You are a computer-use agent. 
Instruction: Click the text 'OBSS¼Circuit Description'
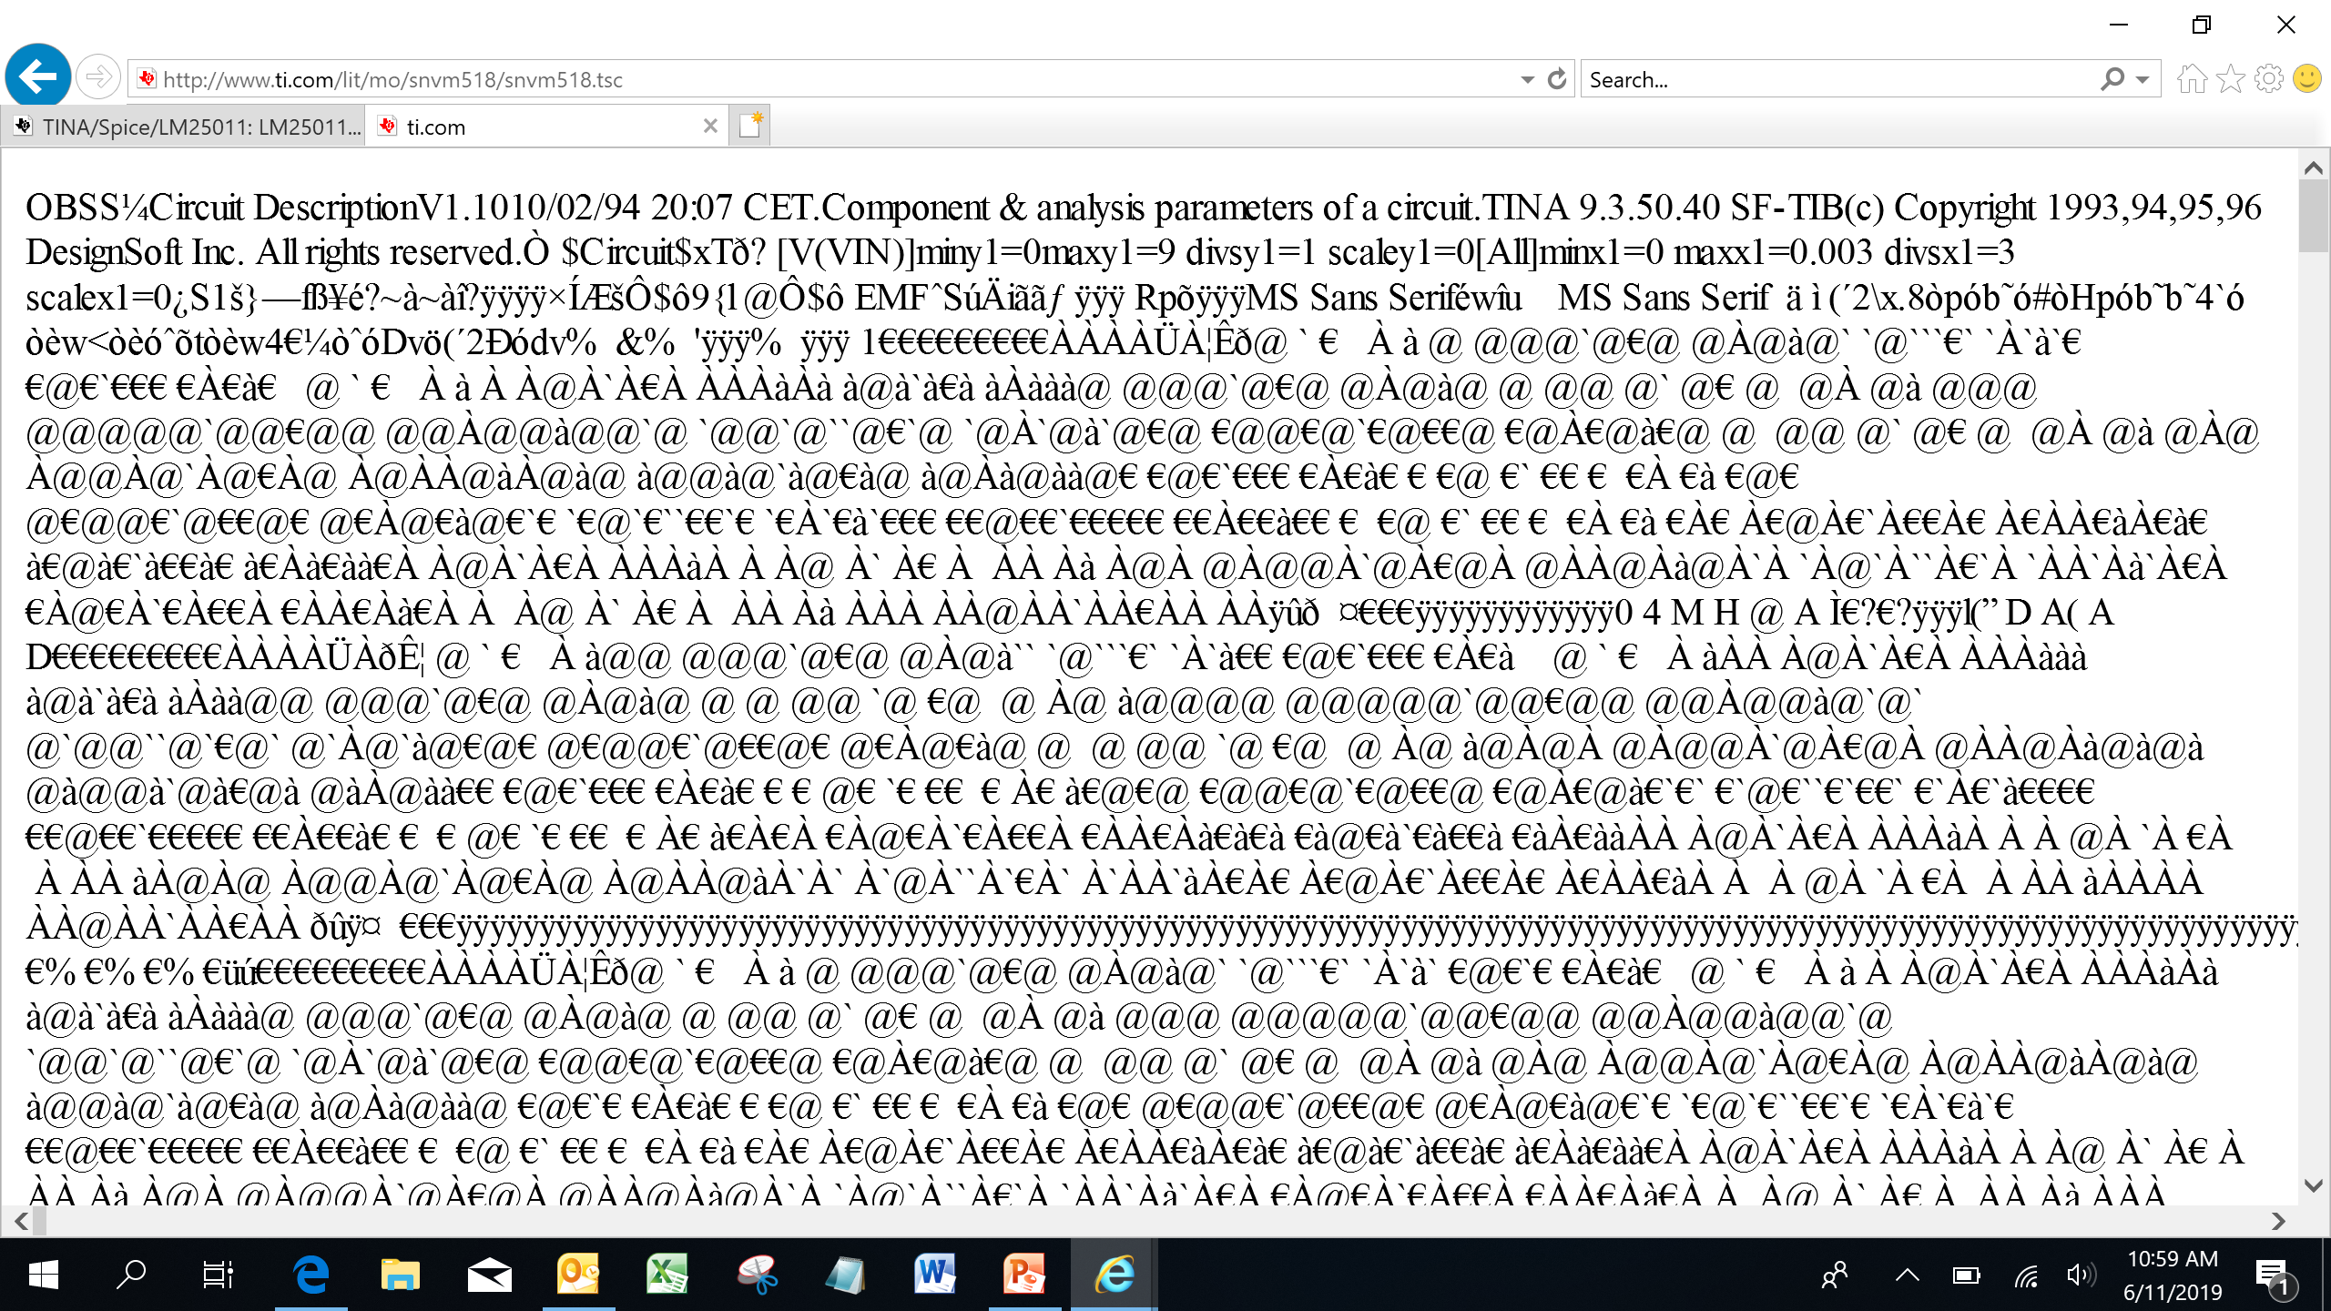(x=222, y=208)
